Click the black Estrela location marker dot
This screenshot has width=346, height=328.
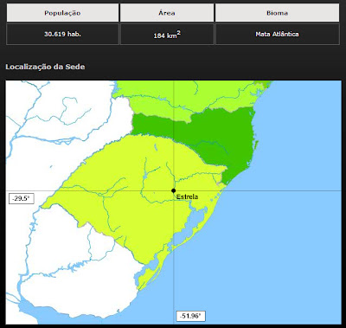[173, 190]
